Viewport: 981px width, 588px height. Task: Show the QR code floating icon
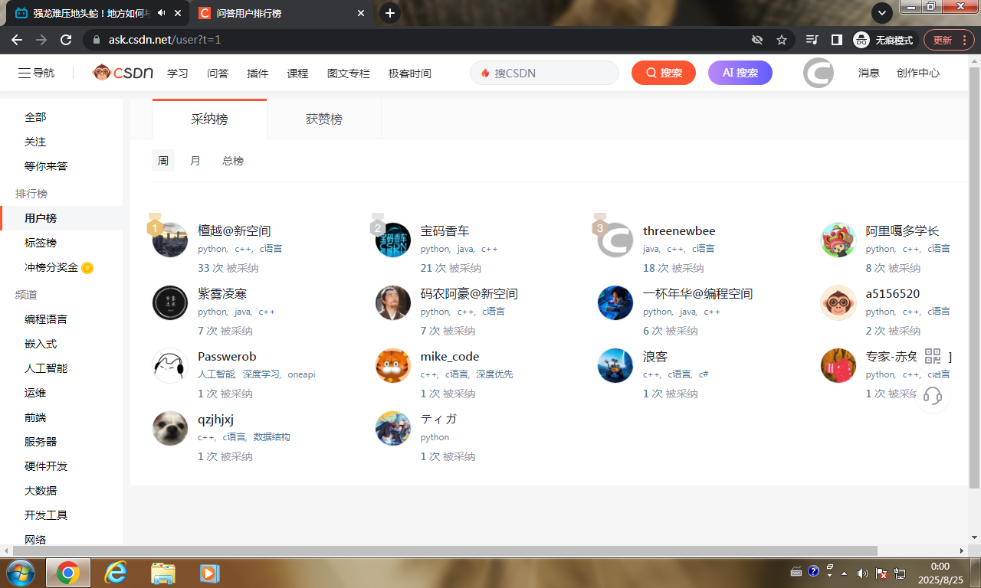click(x=933, y=356)
